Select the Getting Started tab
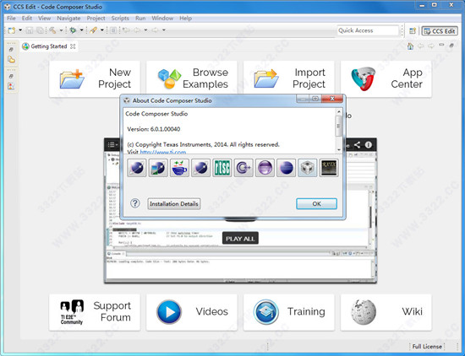This screenshot has width=465, height=356. tap(49, 46)
